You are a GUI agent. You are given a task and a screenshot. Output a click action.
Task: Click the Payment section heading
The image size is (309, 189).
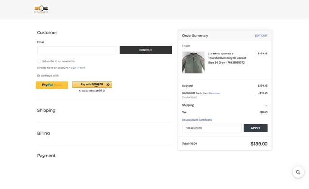[46, 156]
